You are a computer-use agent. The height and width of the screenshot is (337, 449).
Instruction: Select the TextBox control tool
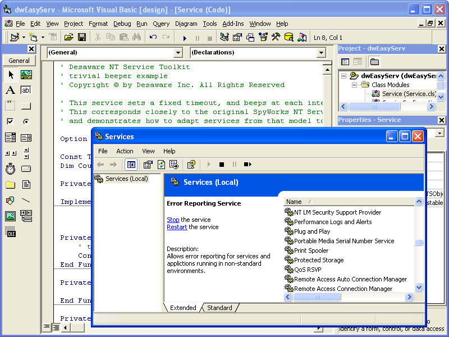[x=26, y=90]
